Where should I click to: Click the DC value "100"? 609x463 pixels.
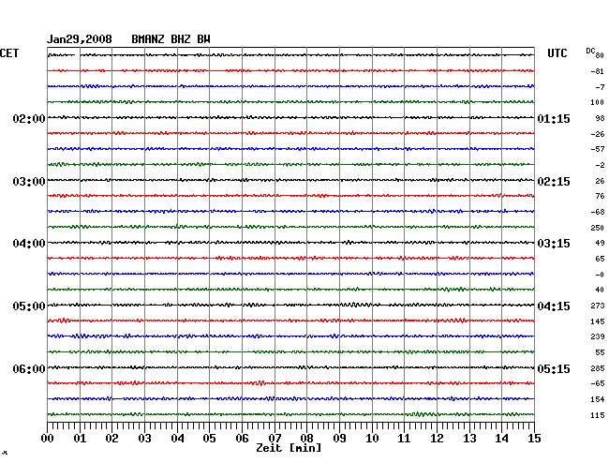[598, 102]
